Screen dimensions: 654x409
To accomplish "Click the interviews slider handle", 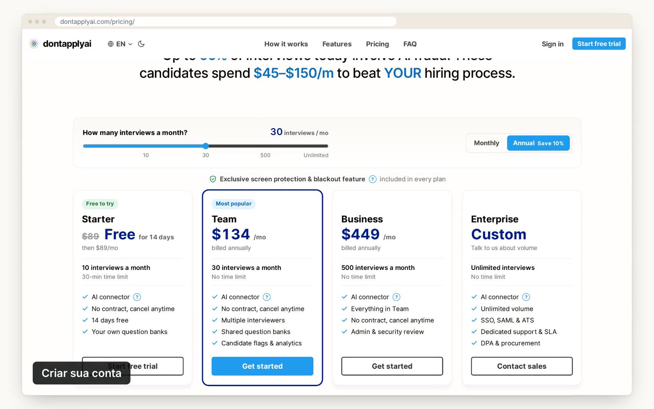I will pyautogui.click(x=206, y=146).
